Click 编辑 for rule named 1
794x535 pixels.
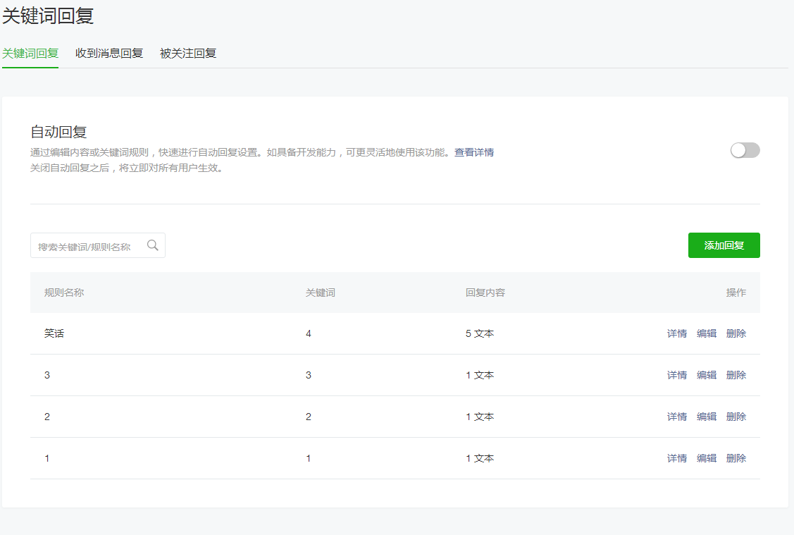pyautogui.click(x=707, y=458)
